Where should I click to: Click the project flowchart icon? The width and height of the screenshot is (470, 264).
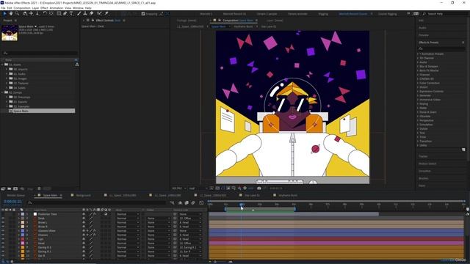click(x=76, y=65)
